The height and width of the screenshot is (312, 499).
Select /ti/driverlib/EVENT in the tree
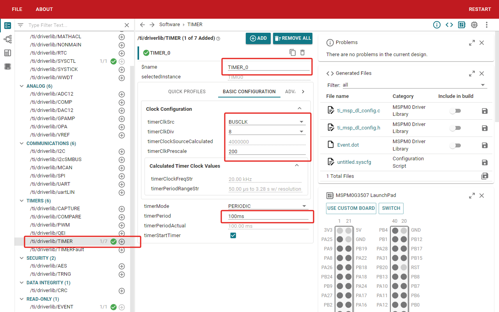tap(51, 307)
